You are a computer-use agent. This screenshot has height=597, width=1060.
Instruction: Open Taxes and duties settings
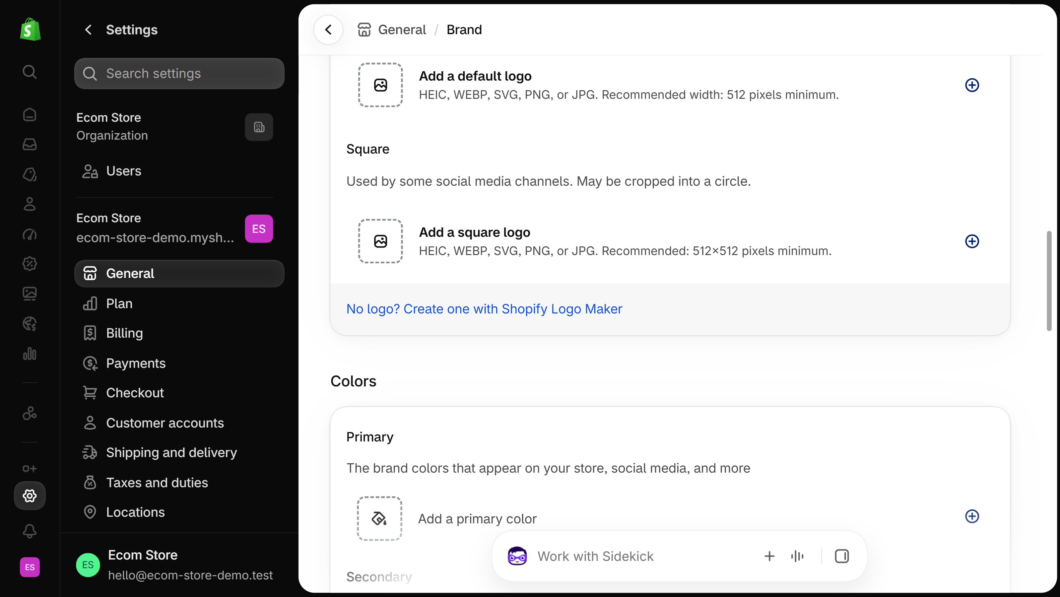[179, 483]
